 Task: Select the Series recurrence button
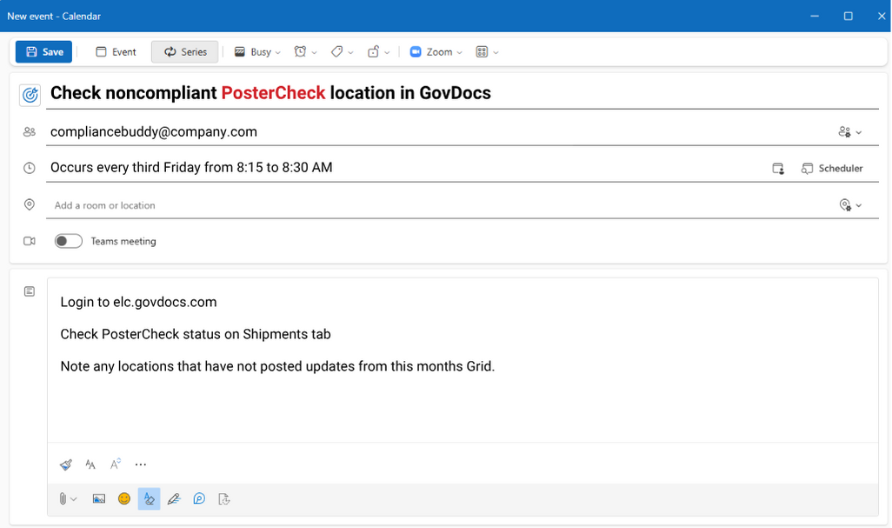(185, 52)
